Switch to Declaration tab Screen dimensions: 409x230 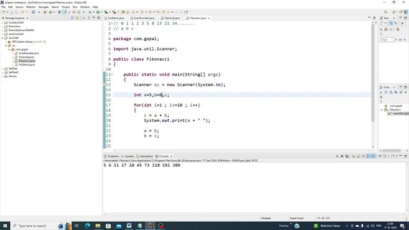[x=145, y=156]
